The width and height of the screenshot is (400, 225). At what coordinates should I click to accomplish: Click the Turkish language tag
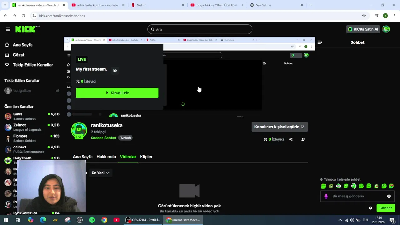[x=125, y=138]
